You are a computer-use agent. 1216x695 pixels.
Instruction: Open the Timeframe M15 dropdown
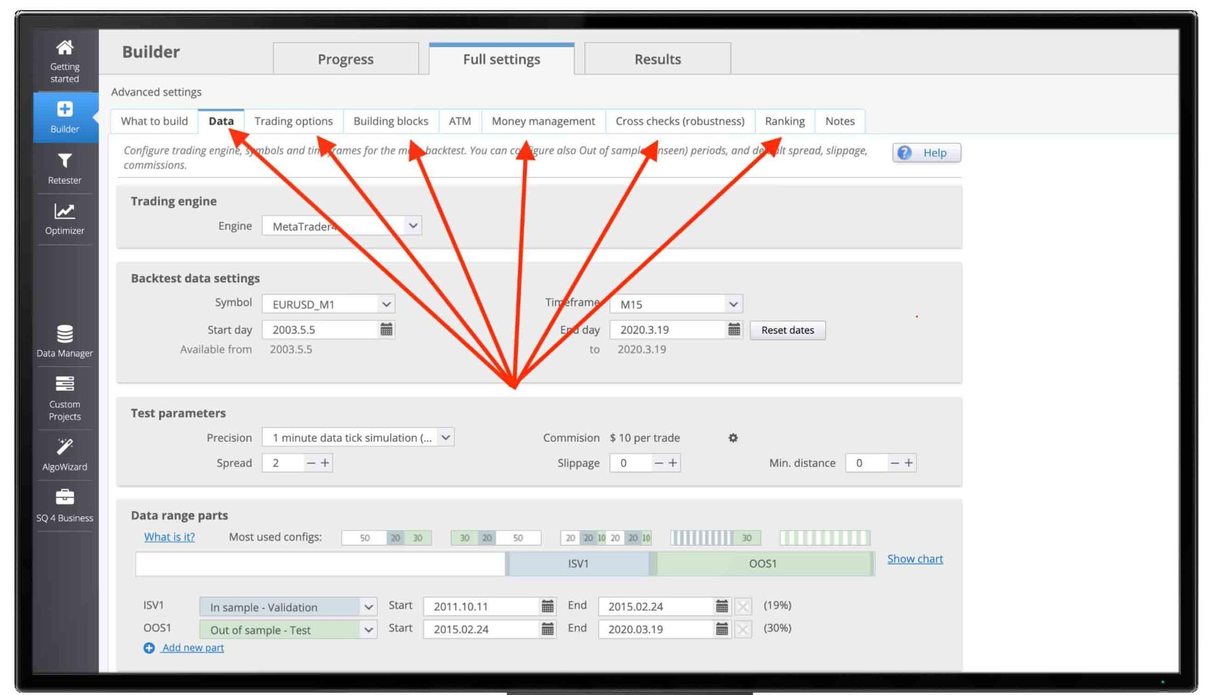click(732, 304)
